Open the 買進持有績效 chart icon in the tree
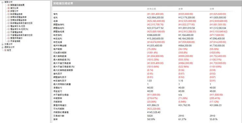242x123 pixels. tap(9, 38)
